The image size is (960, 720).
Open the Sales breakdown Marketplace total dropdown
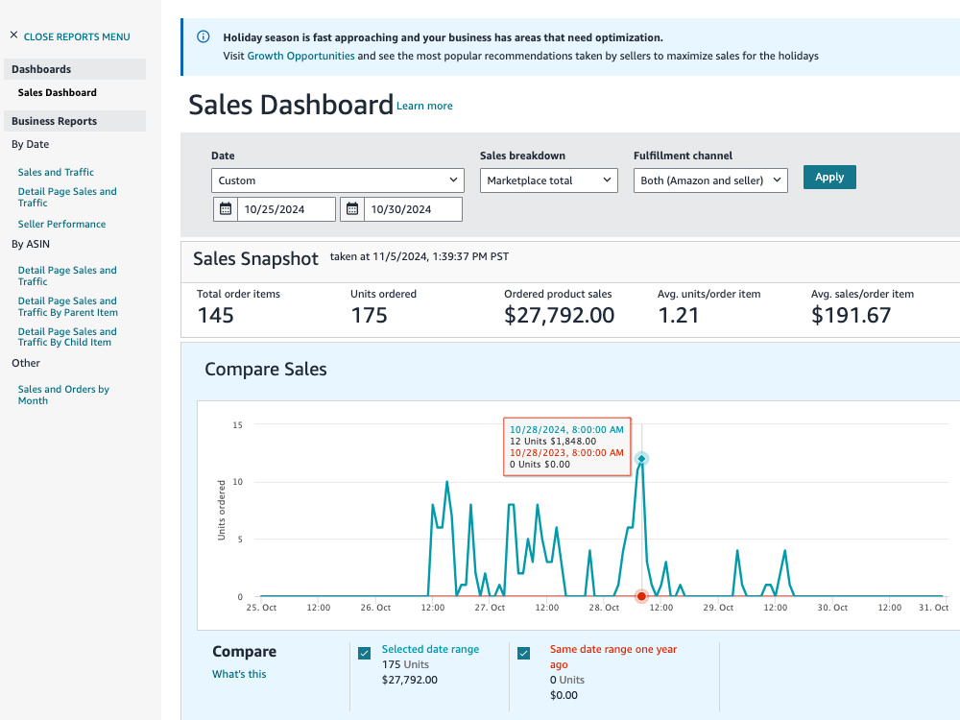point(548,180)
